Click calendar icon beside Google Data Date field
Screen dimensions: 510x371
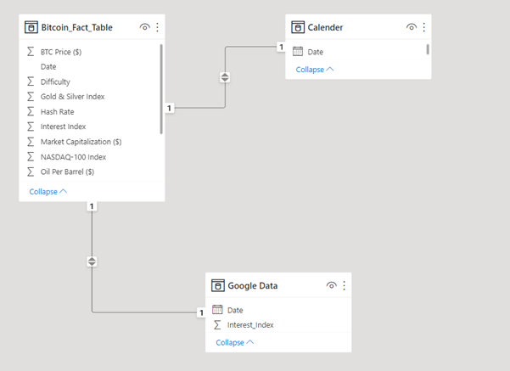pos(217,310)
